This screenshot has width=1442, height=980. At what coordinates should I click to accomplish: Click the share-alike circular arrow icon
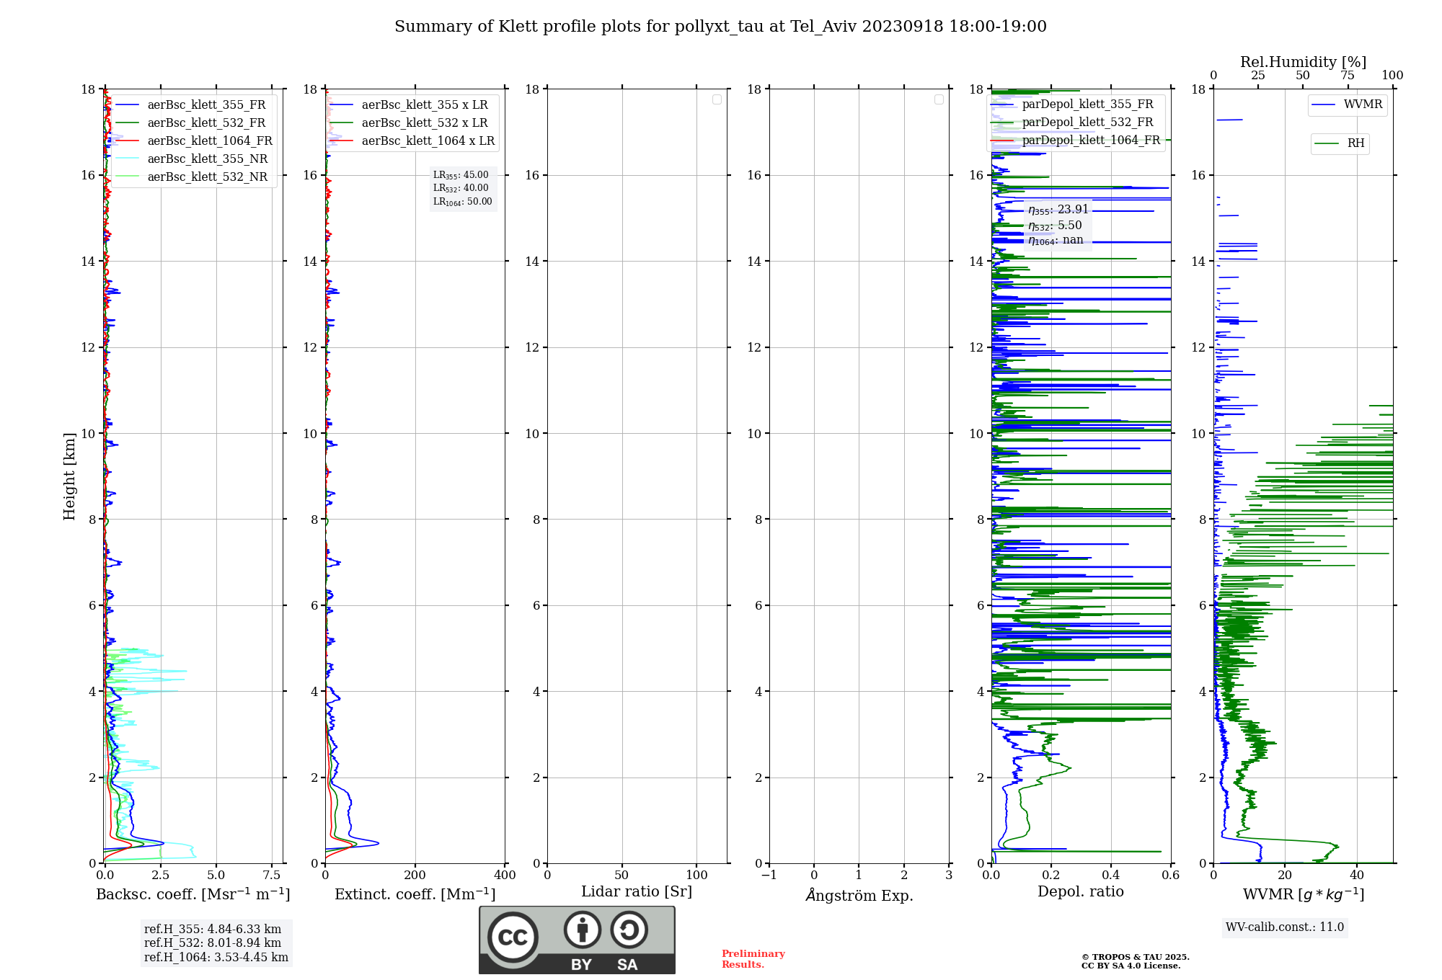[629, 930]
